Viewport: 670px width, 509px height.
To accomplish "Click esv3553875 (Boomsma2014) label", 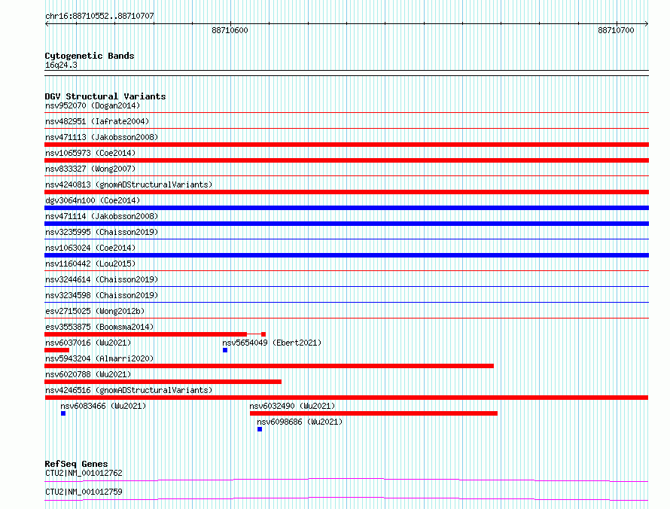I will pyautogui.click(x=99, y=327).
